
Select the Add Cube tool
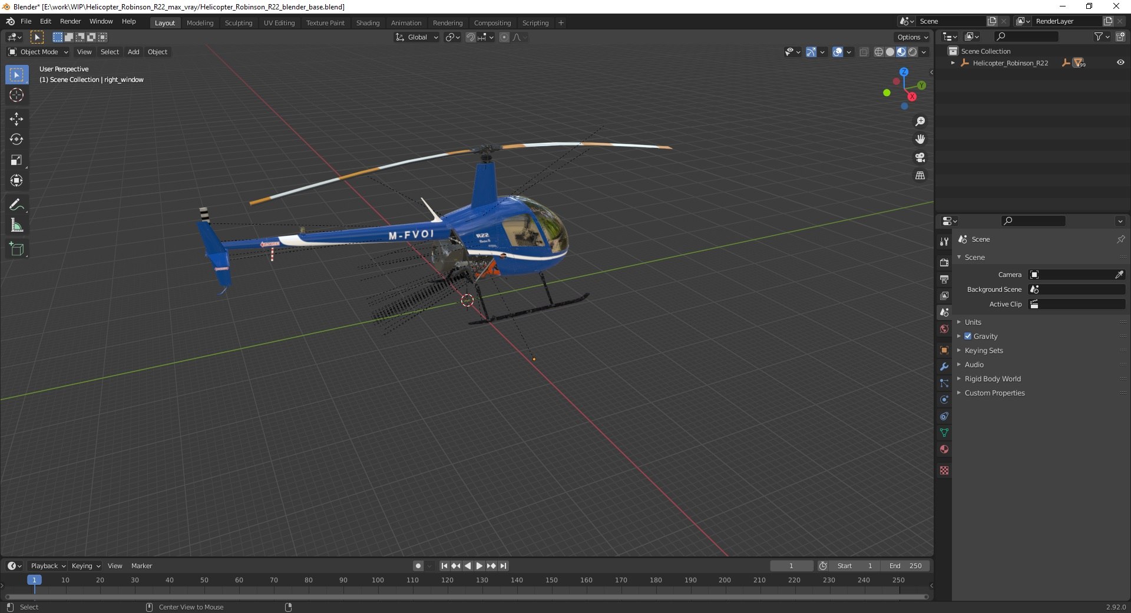pos(16,249)
